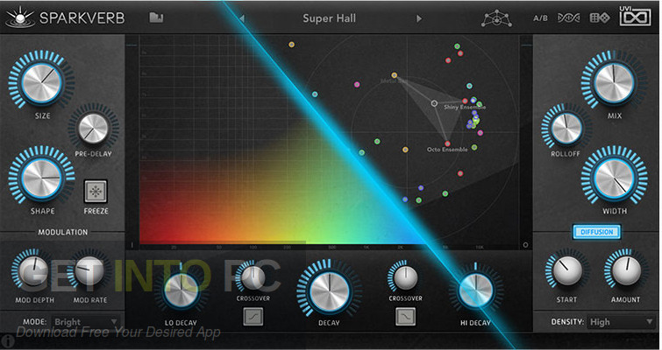Click the high crossover filter shape button
The image size is (662, 350).
pyautogui.click(x=405, y=317)
